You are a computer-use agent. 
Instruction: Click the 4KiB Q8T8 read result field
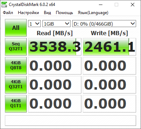[x=55, y=66]
